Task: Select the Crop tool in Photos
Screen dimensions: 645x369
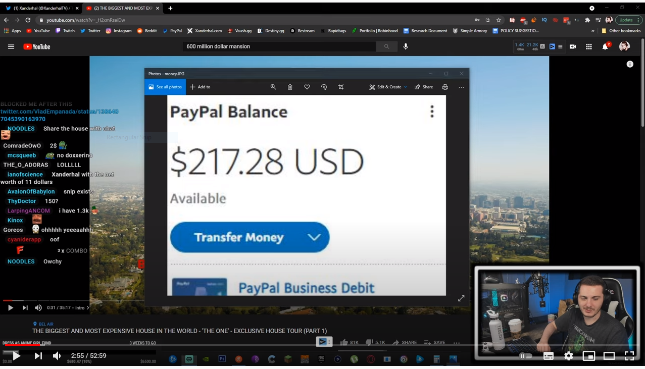Action: pos(341,87)
